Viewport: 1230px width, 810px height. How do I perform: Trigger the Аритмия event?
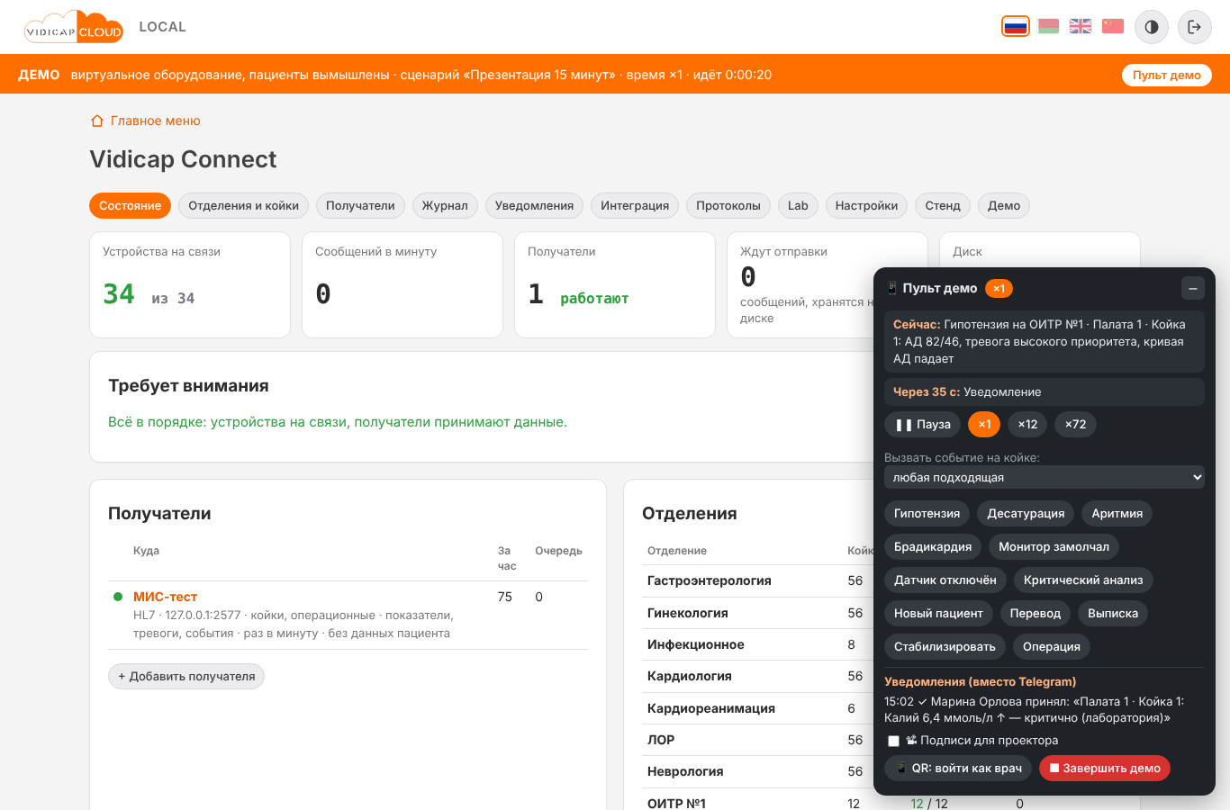coord(1117,513)
